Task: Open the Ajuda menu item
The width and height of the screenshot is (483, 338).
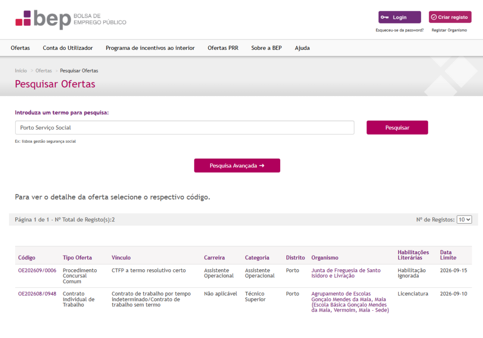Action: click(x=302, y=48)
